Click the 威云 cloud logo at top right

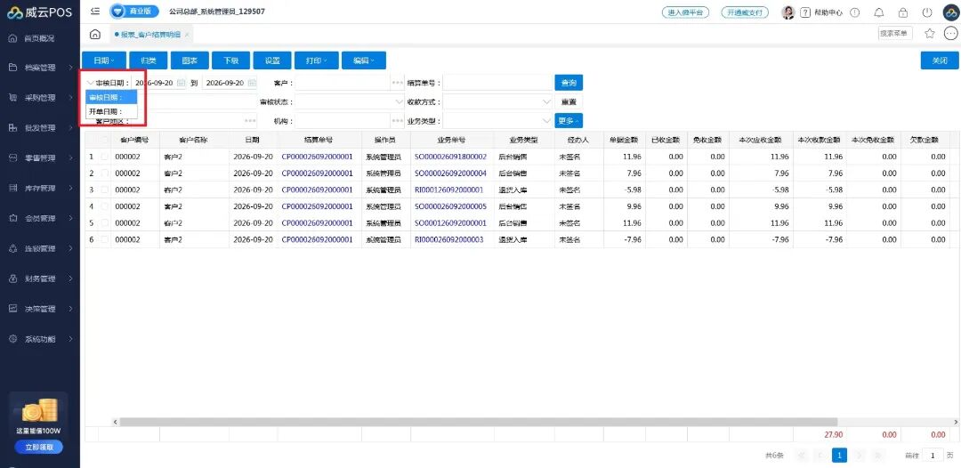[x=950, y=12]
